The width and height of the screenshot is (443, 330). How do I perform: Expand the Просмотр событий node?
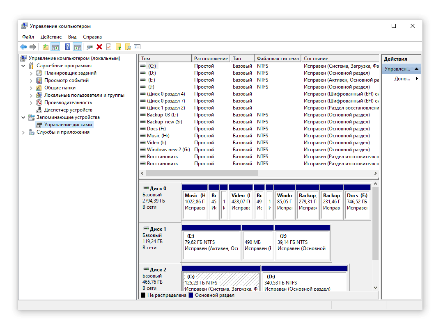[31, 80]
